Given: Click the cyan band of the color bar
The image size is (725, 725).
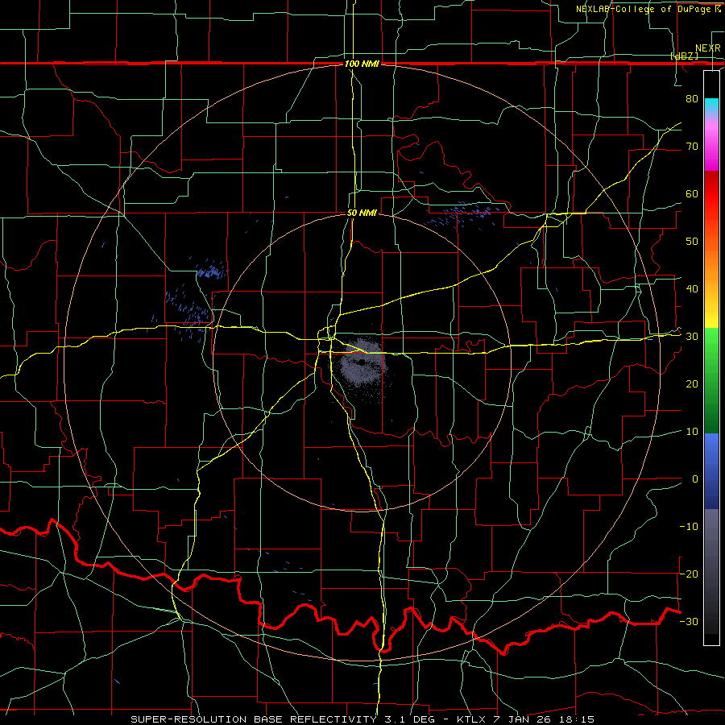Looking at the screenshot, I should 711,106.
